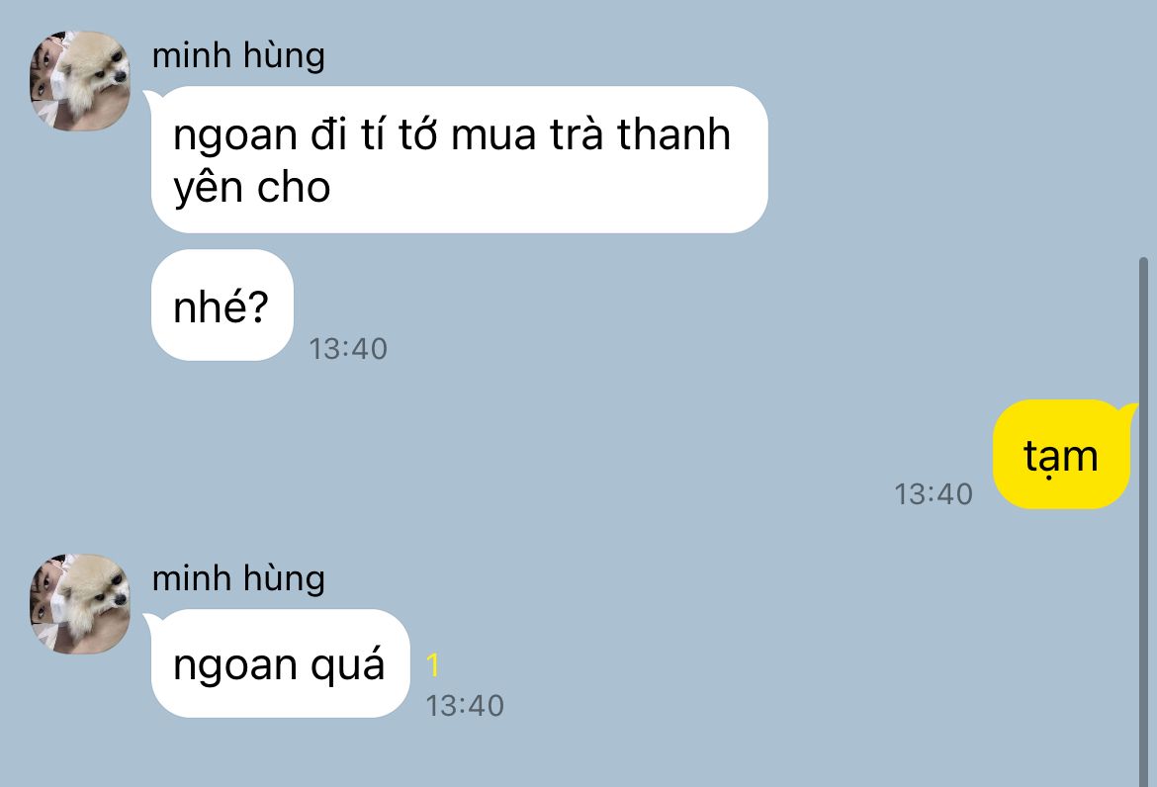Click the 13:40 timestamp beside 'tạm'

934,494
